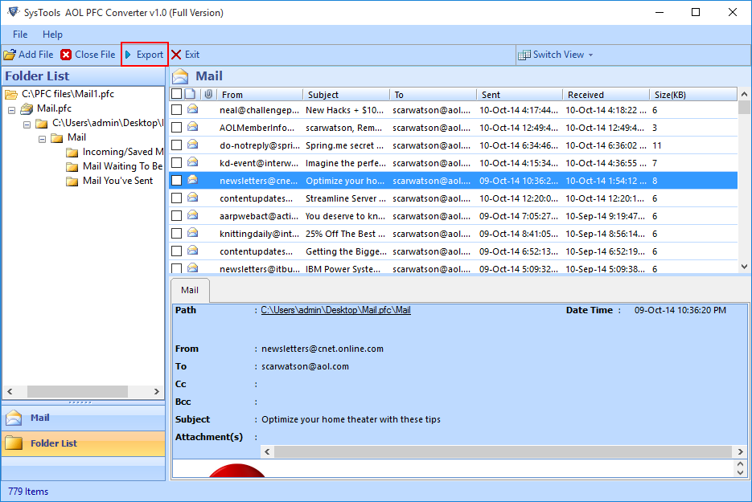Click preview body scroll up arrow

click(740, 464)
